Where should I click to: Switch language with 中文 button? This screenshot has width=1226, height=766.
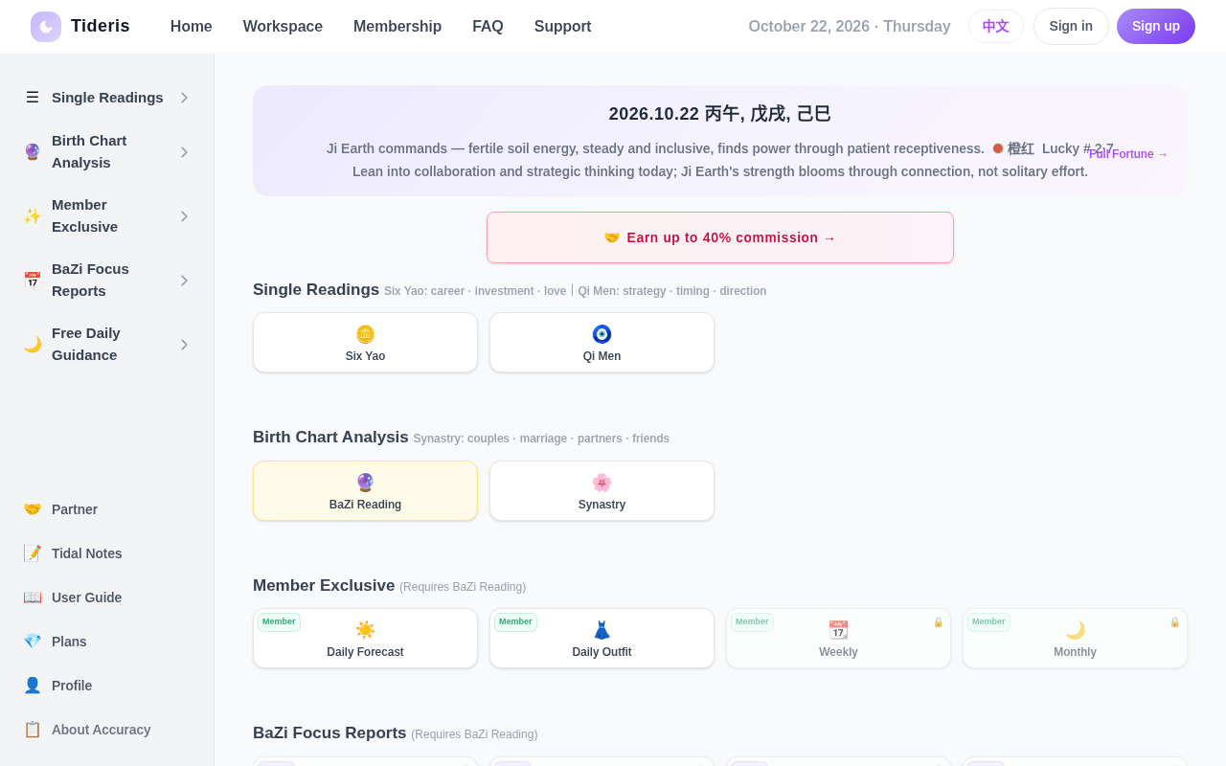pos(996,27)
